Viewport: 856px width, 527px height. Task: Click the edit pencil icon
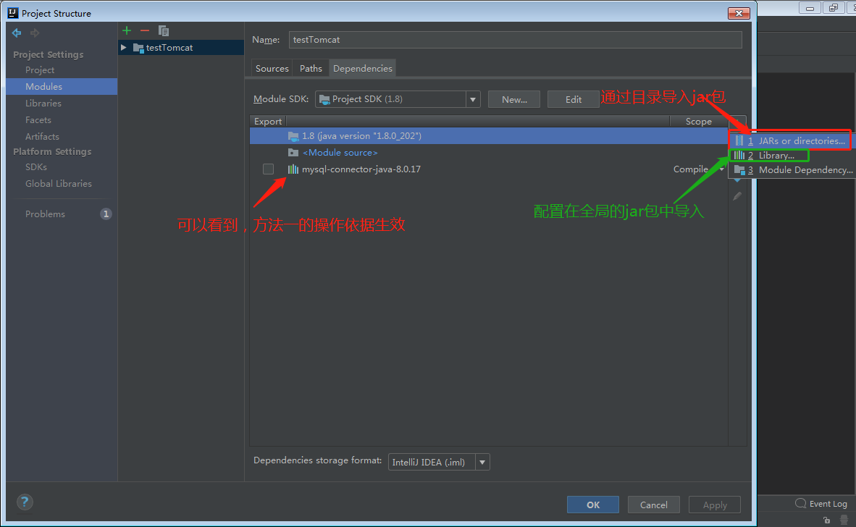coord(737,196)
